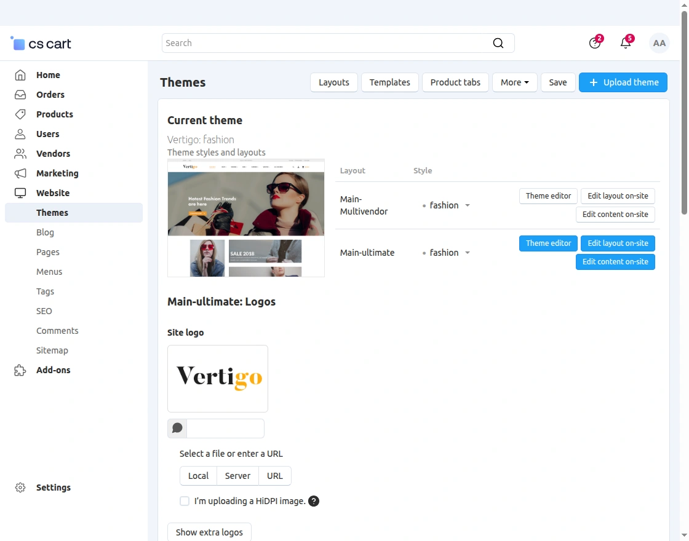Click the Website monitor icon
Viewport: 689px width, 541px height.
(20, 193)
